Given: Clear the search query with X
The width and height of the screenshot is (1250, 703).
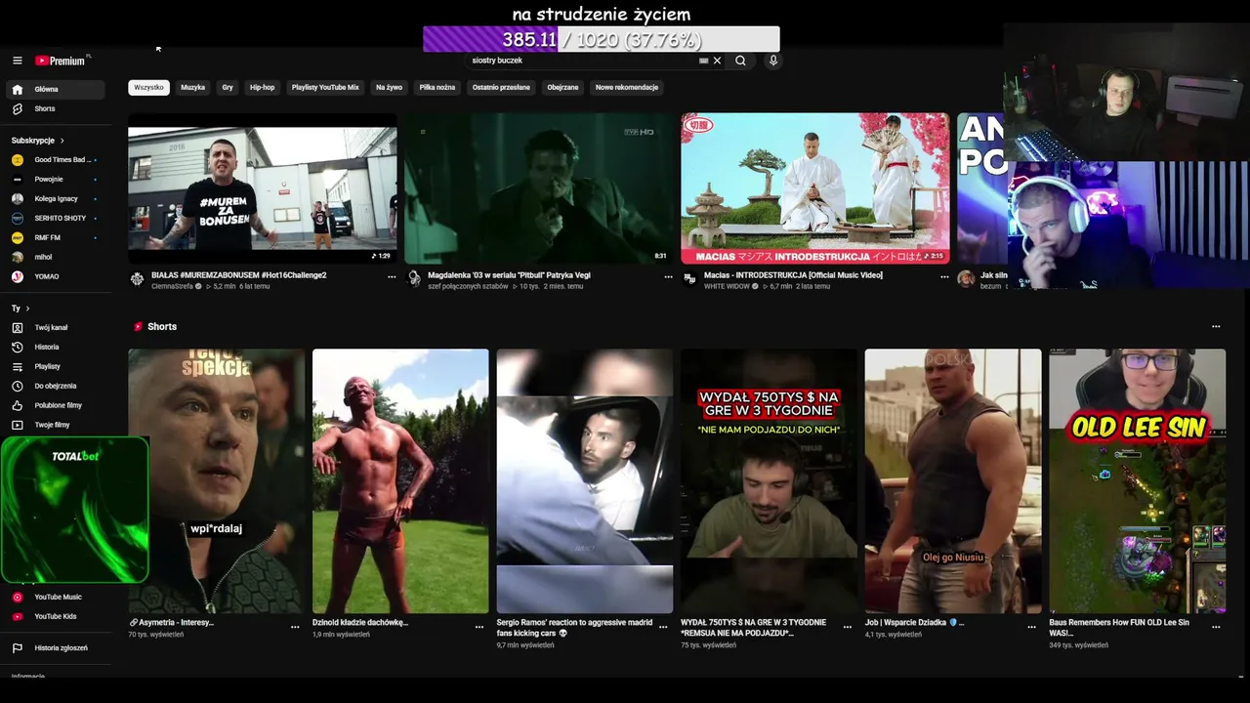Looking at the screenshot, I should (717, 61).
